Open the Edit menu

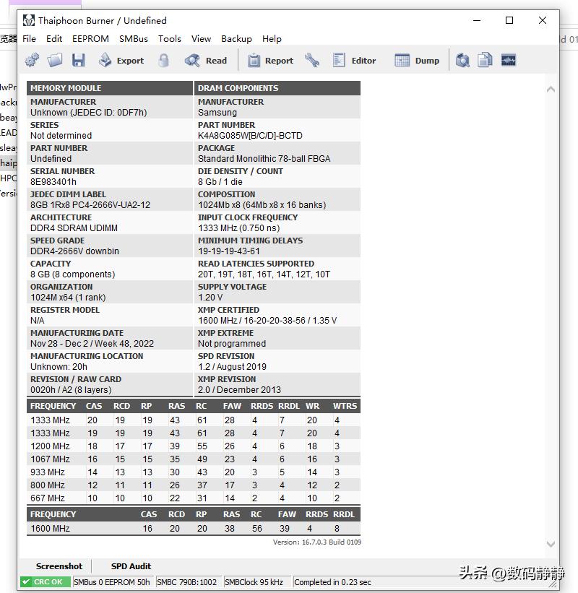coord(54,39)
